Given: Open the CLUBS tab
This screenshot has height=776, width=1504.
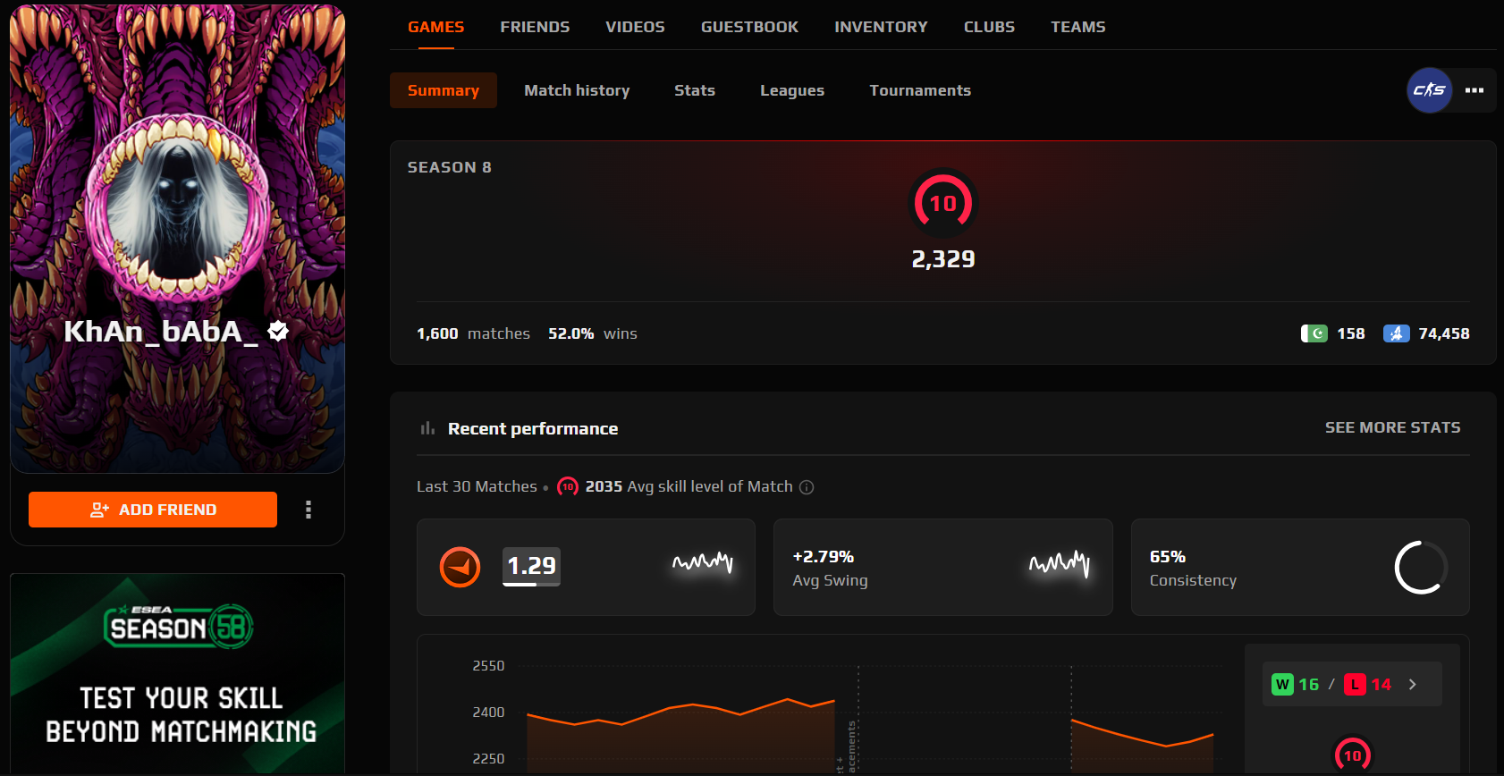Looking at the screenshot, I should pos(989,27).
